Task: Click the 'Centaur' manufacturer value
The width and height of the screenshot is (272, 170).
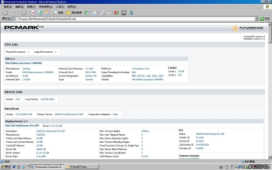Action: click(26, 69)
